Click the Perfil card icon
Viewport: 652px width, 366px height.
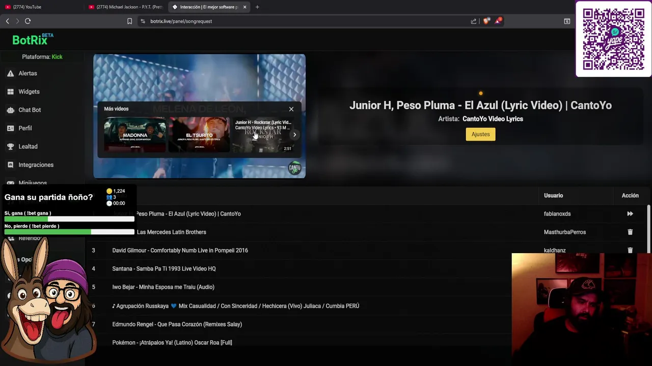click(10, 129)
